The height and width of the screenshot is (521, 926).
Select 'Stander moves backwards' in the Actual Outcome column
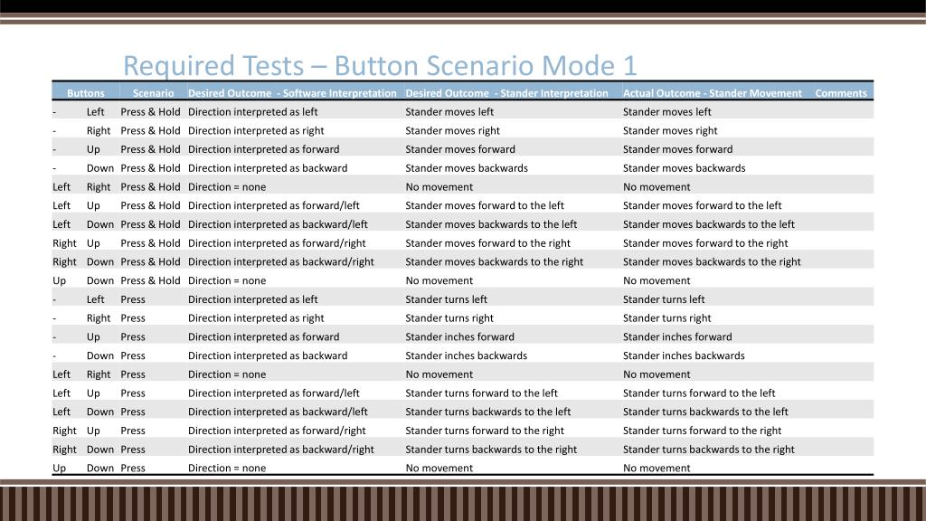pos(684,168)
